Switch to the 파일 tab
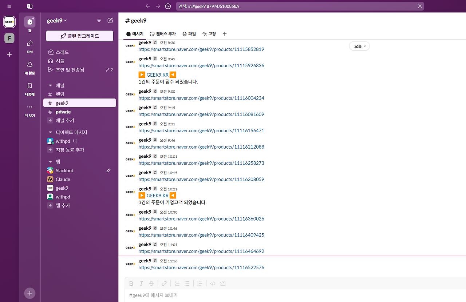466x302 pixels. [x=189, y=34]
